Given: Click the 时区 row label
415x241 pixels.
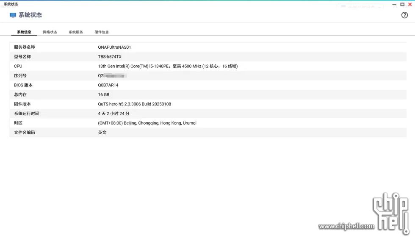Looking at the screenshot, I should [x=18, y=123].
